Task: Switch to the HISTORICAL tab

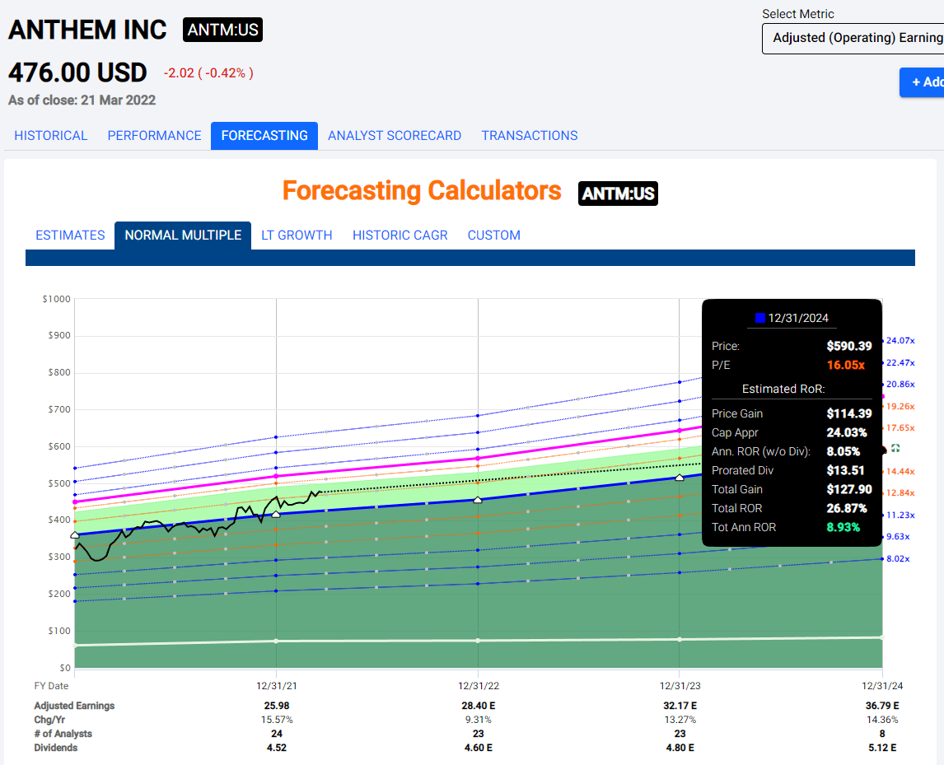Action: point(51,136)
